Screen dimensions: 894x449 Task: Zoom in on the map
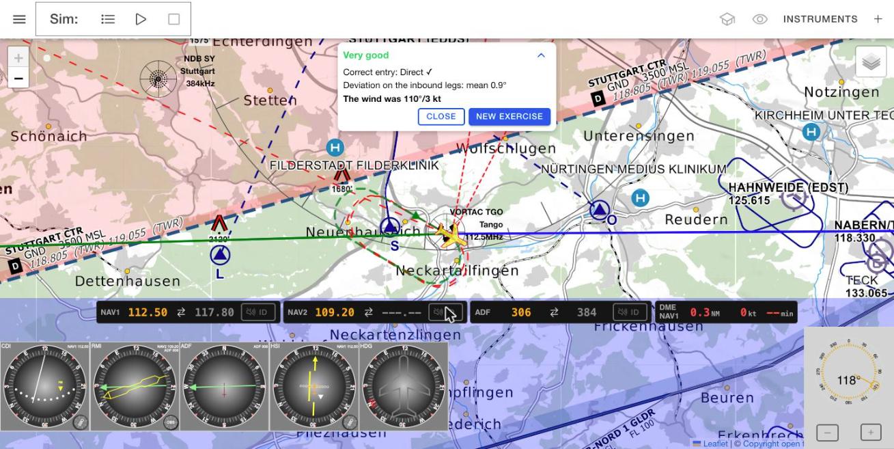(18, 59)
